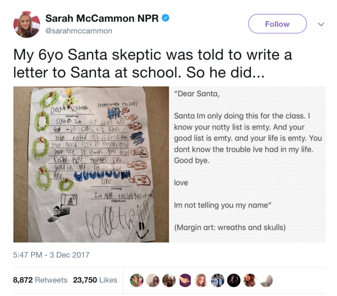This screenshot has width=337, height=296.
Task: View the 23,750 Likes list
Action: 95,280
